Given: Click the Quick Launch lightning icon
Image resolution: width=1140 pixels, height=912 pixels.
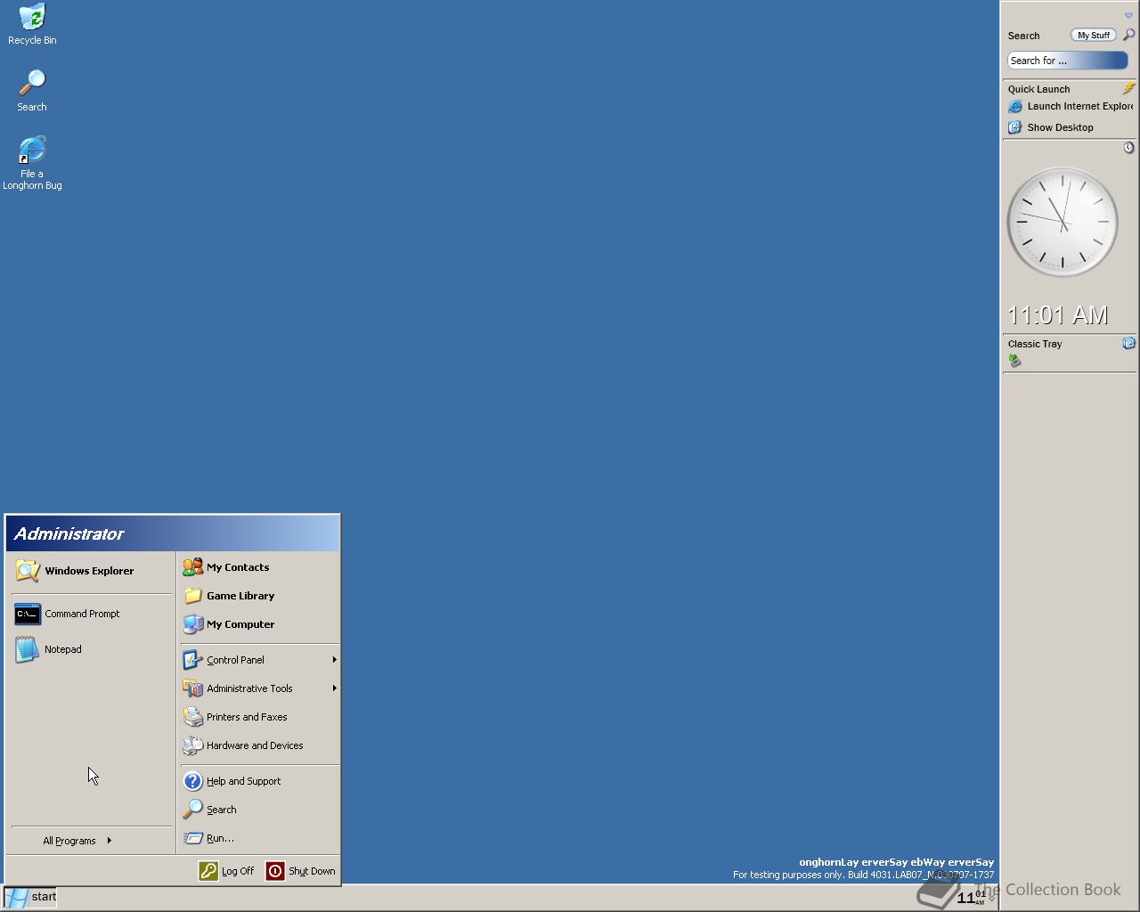Looking at the screenshot, I should 1128,88.
